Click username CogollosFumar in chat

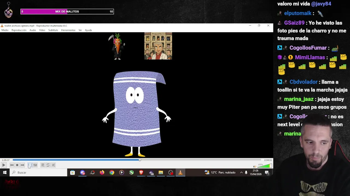click(308, 48)
